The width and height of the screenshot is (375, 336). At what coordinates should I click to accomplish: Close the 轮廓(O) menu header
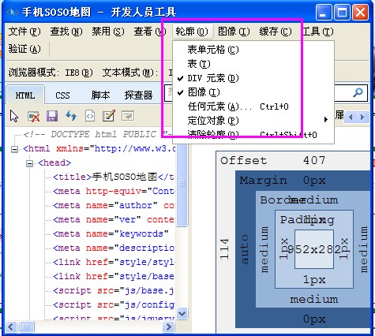click(x=192, y=32)
